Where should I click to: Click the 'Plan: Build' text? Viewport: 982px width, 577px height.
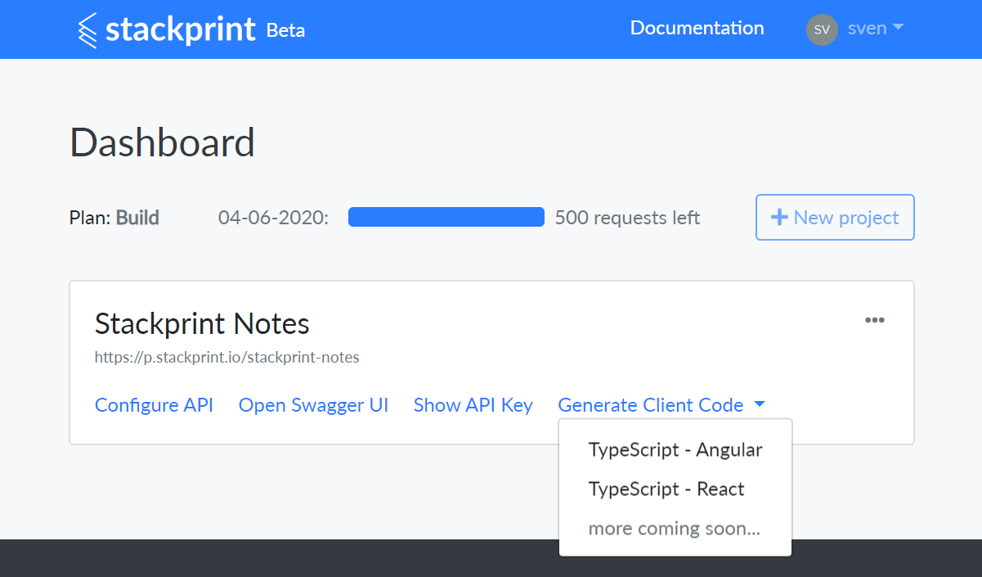[x=114, y=218]
